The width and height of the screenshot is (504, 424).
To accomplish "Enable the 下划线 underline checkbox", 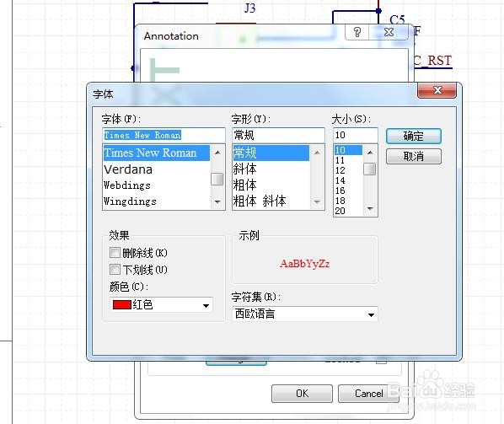I will click(x=115, y=269).
